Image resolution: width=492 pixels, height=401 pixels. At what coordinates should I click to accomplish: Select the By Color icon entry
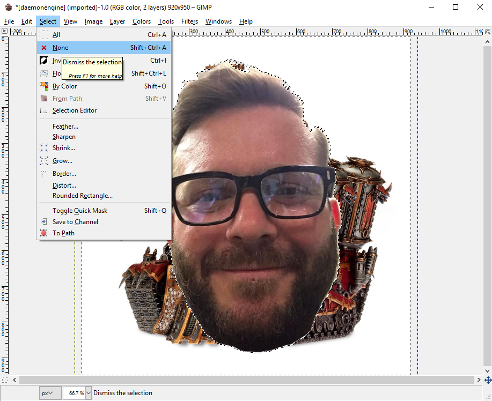pos(44,86)
